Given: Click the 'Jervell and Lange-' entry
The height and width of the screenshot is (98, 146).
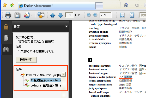Looking at the screenshot, I should click(x=99, y=92).
